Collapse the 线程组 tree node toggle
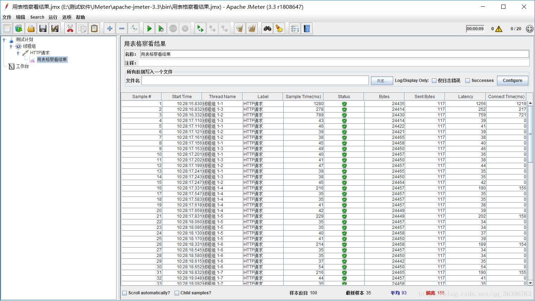 (11, 46)
